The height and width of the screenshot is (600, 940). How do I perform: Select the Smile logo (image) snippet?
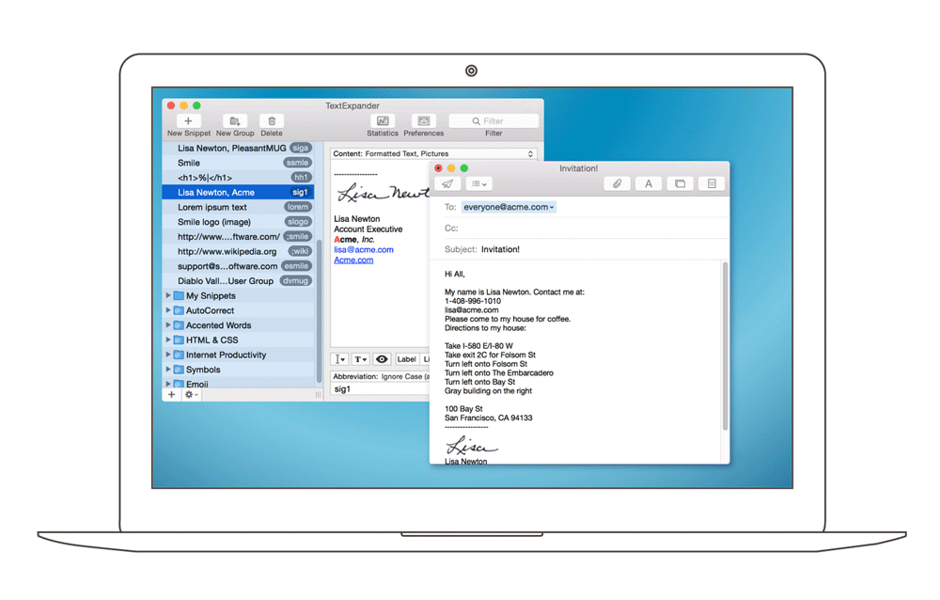pyautogui.click(x=214, y=222)
